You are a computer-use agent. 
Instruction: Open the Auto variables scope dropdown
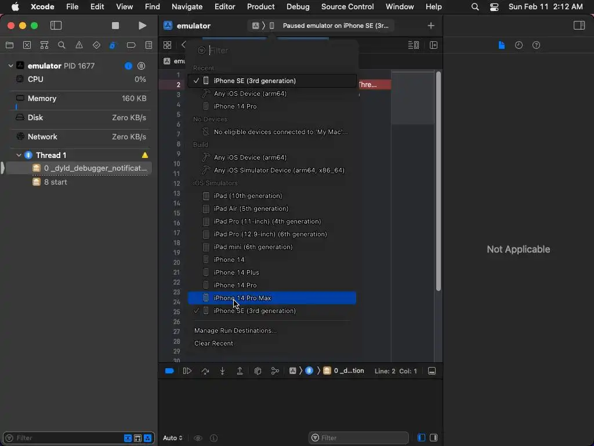[x=173, y=438]
